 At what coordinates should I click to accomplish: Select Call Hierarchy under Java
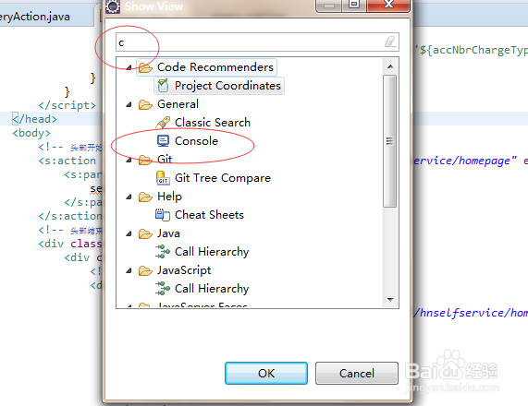tap(212, 252)
